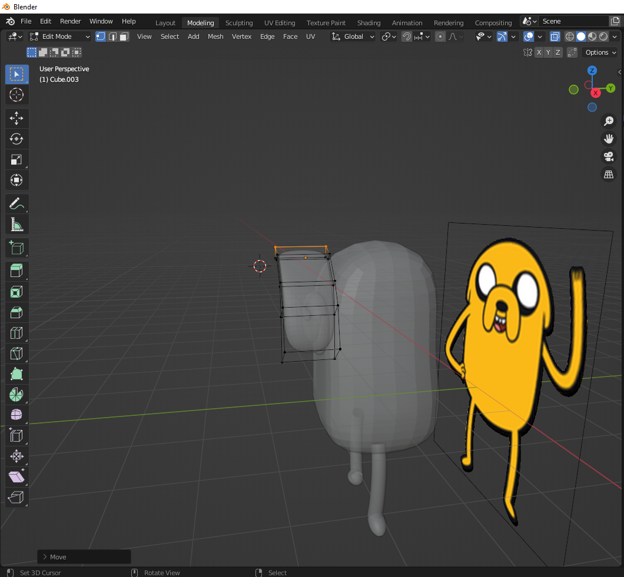Open the pivot point dropdown
This screenshot has height=577, width=624.
coord(389,36)
